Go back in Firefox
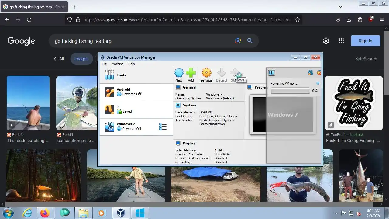 click(x=7, y=19)
